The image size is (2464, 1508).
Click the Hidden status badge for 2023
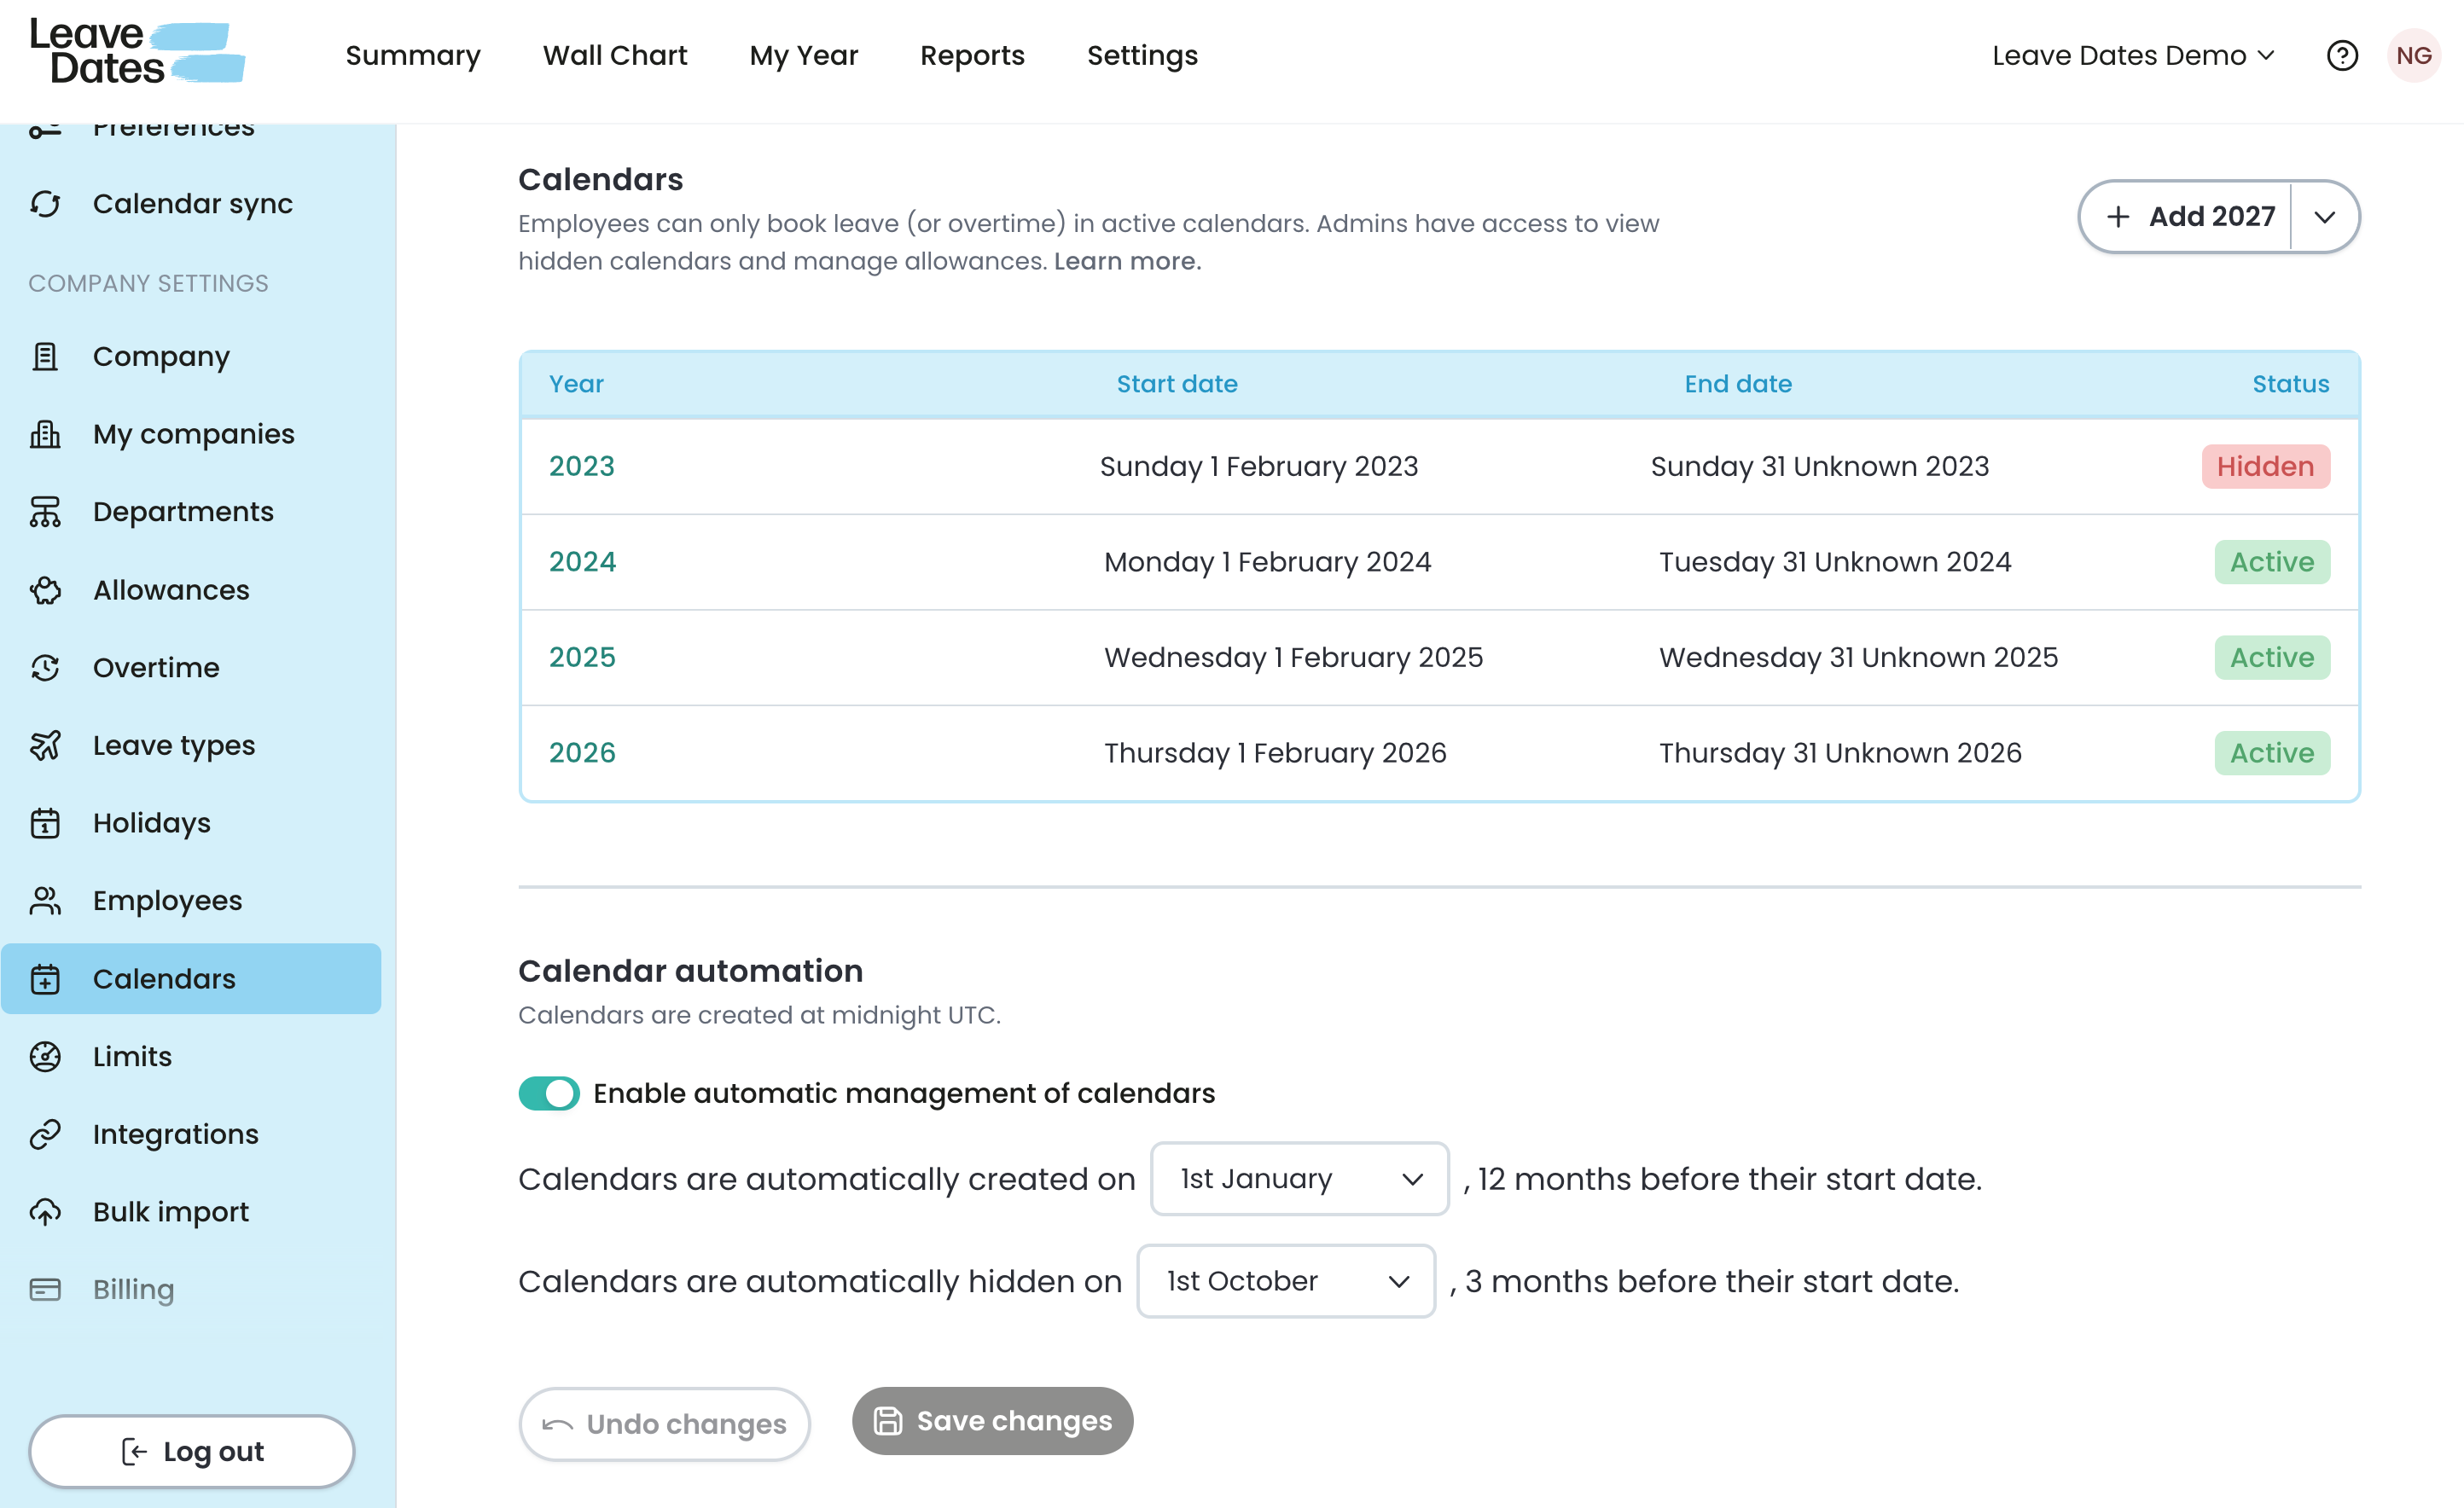2265,467
